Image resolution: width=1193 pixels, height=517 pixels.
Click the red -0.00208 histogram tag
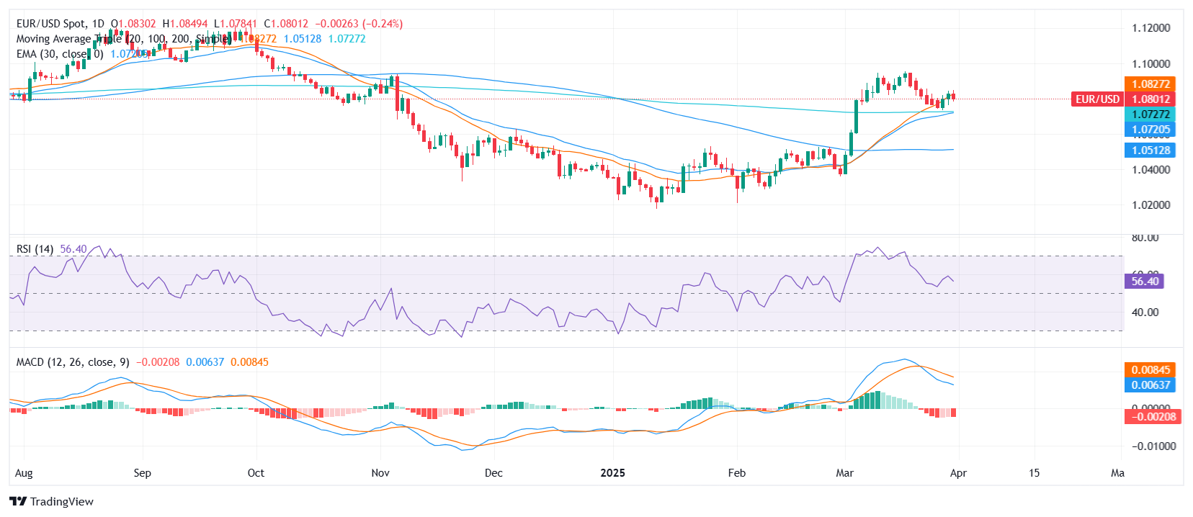coord(1152,417)
